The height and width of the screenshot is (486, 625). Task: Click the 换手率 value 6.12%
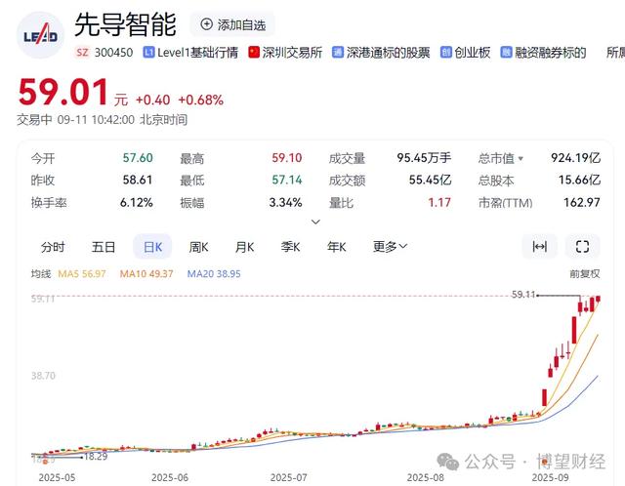coord(137,202)
